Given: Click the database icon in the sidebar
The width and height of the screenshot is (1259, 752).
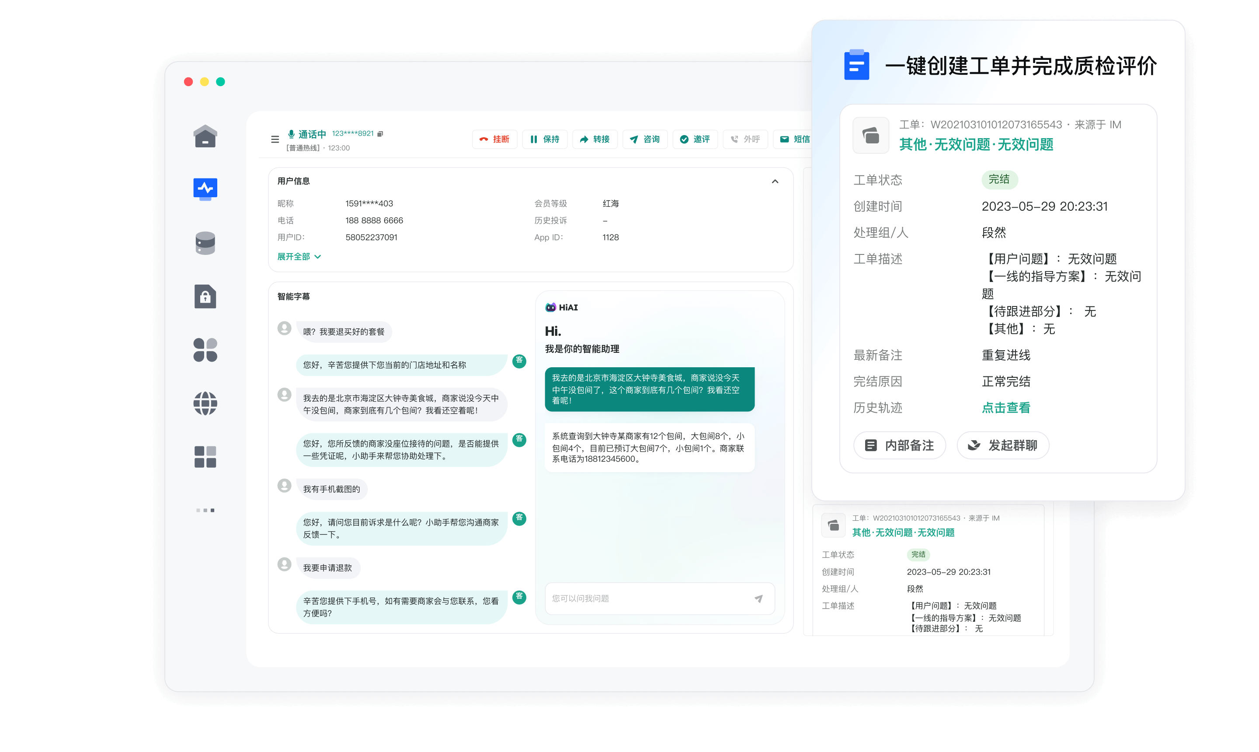Looking at the screenshot, I should click(x=205, y=242).
